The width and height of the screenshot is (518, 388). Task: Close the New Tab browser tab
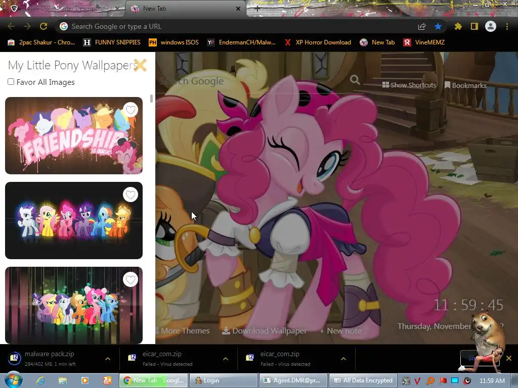238,9
